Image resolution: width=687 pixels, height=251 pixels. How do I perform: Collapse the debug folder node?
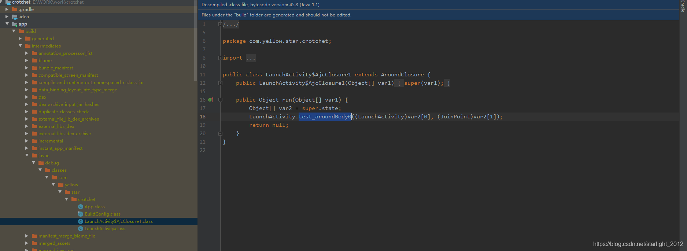coord(33,163)
